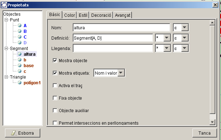
Task: Open the superscript ² dropdown beside Definició
Action: [x=167, y=38]
